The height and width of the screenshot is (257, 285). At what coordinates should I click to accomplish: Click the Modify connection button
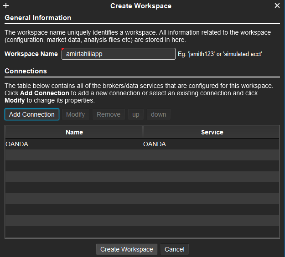point(75,114)
